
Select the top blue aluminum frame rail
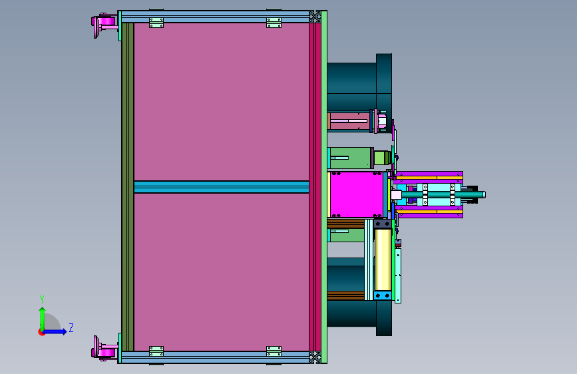[215, 17]
